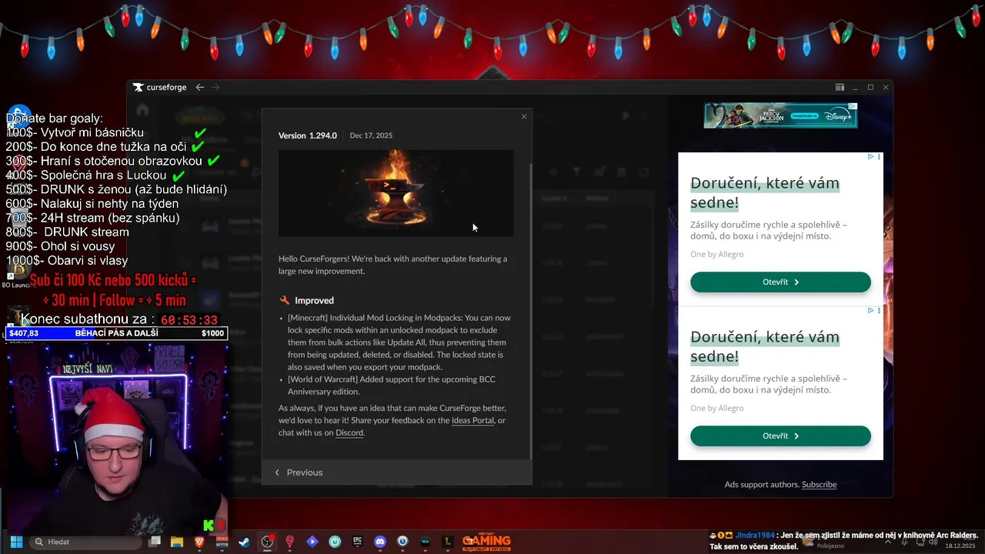Click the subathon timer 60:53:33
This screenshot has height=554, width=985.
[x=189, y=320]
